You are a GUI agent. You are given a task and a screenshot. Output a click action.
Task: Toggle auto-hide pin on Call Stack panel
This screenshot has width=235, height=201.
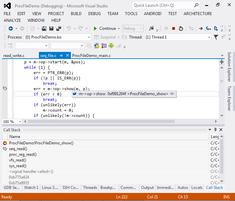(x=215, y=130)
